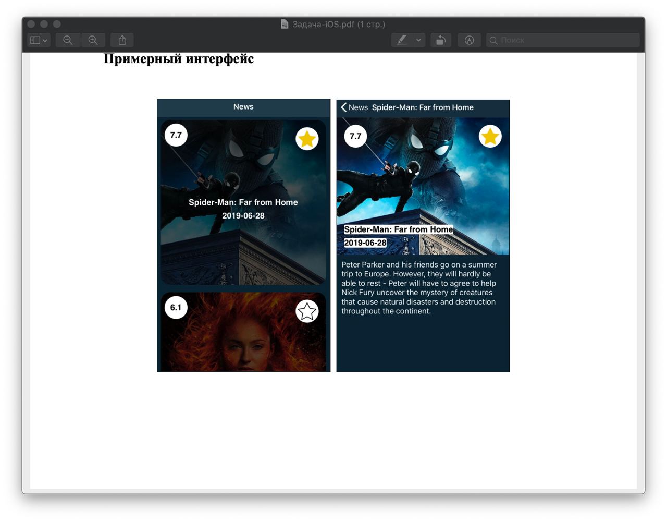Click the Задача-iOS.pdf document icon in title

[x=285, y=24]
